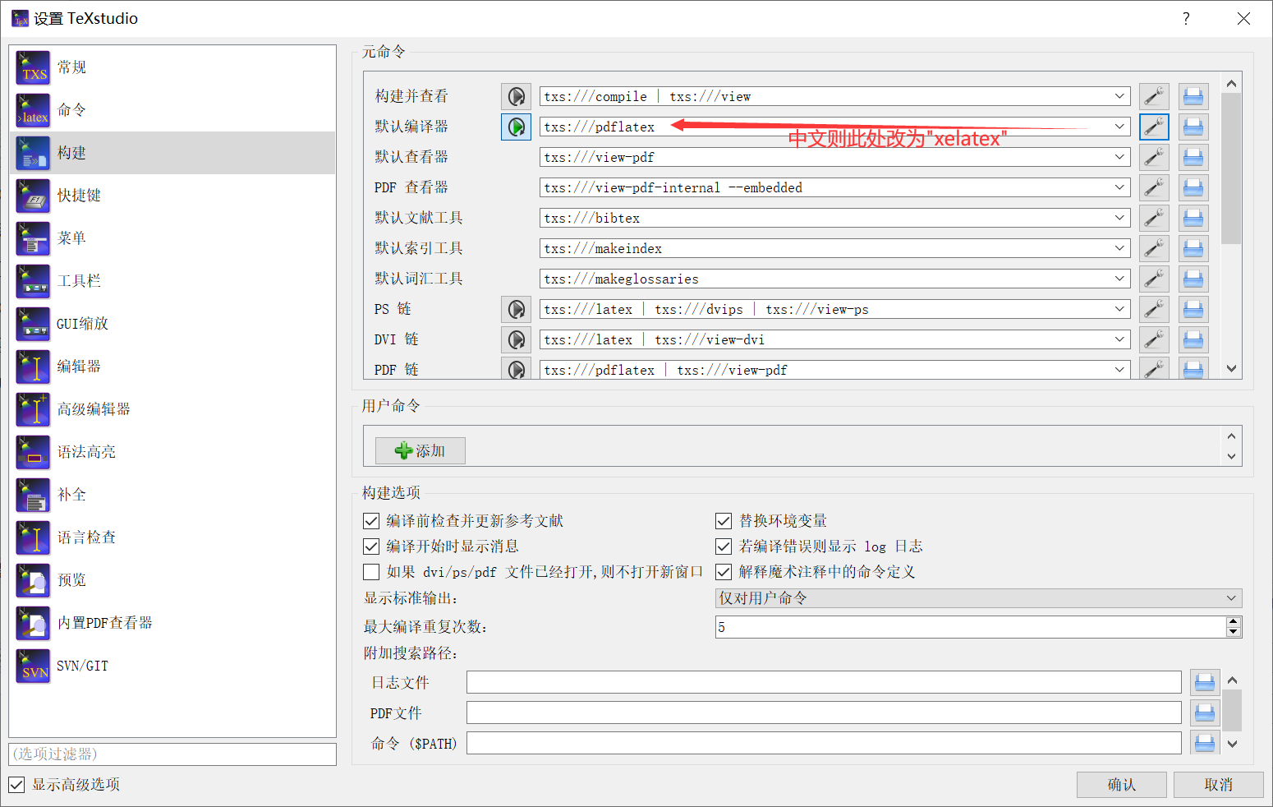
Task: Click the 添加 user command button
Action: point(421,450)
